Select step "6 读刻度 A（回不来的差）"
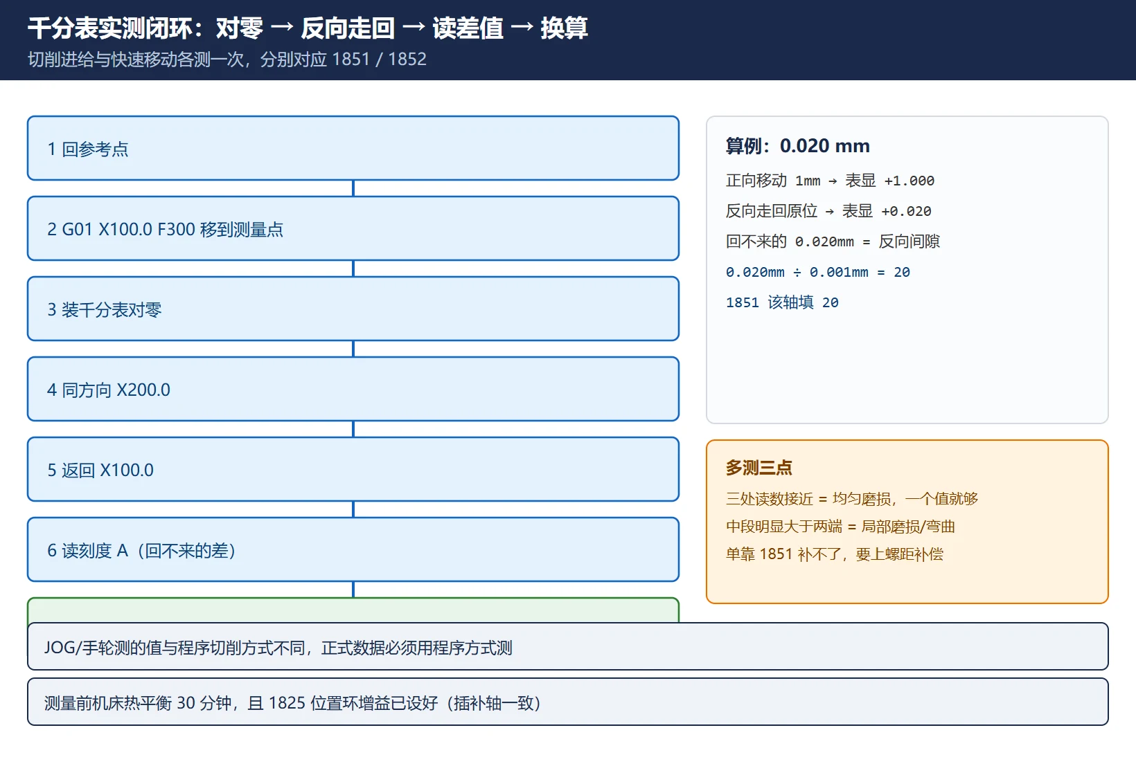This screenshot has width=1136, height=775. pyautogui.click(x=353, y=549)
